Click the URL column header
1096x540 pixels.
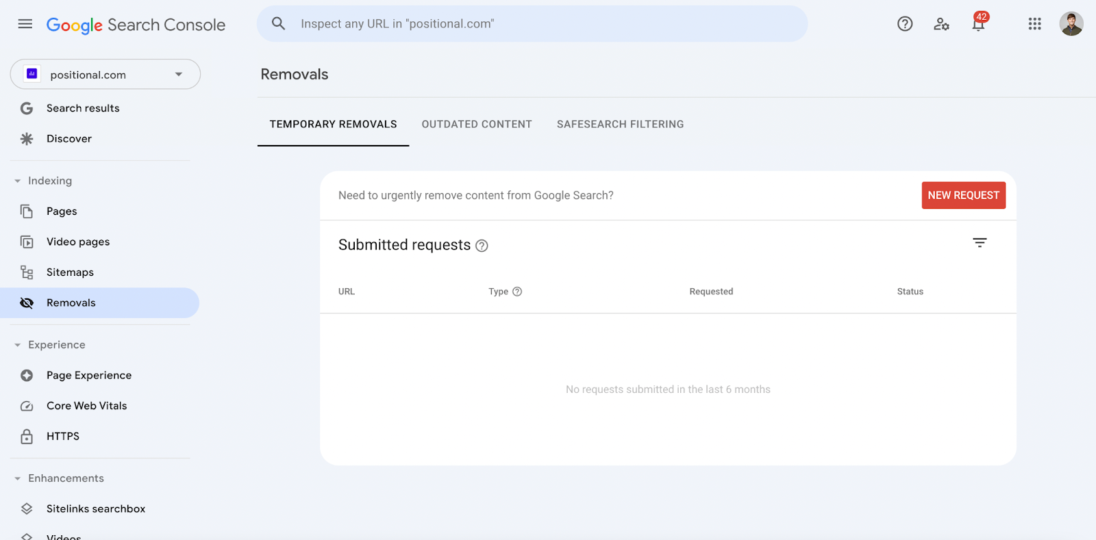347,292
